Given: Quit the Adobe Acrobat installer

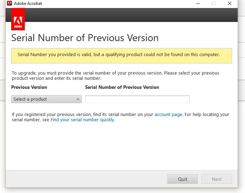Looking at the screenshot, I should point(183,179).
